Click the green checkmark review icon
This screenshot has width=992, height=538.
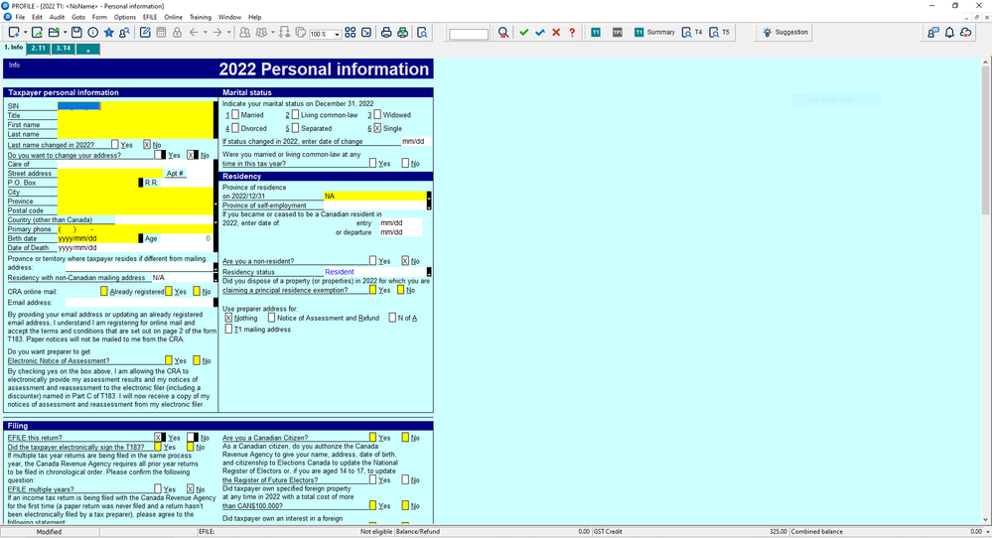pyautogui.click(x=524, y=32)
